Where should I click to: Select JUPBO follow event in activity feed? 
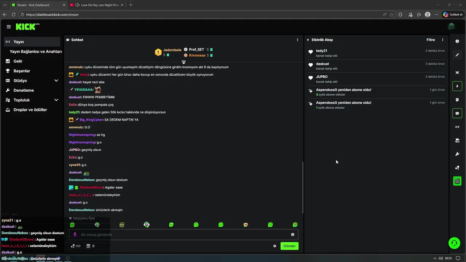point(376,79)
